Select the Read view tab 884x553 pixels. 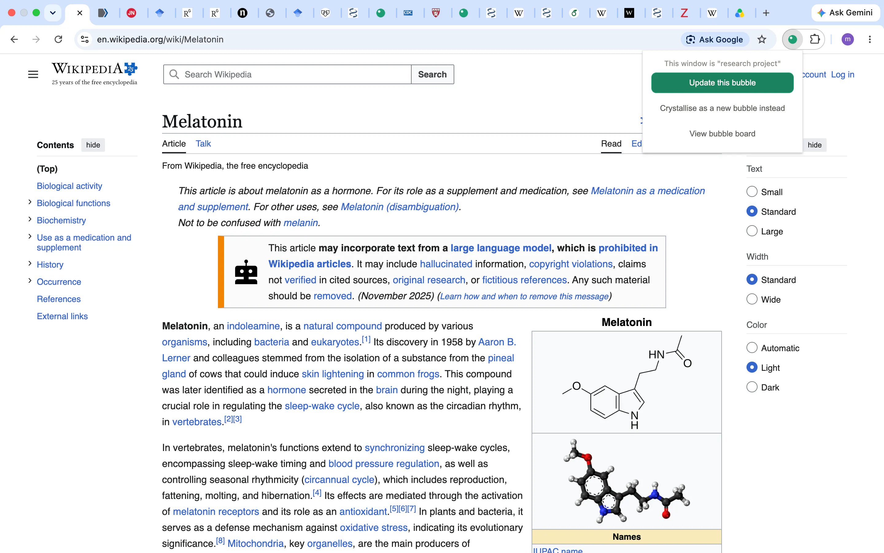[x=611, y=144]
